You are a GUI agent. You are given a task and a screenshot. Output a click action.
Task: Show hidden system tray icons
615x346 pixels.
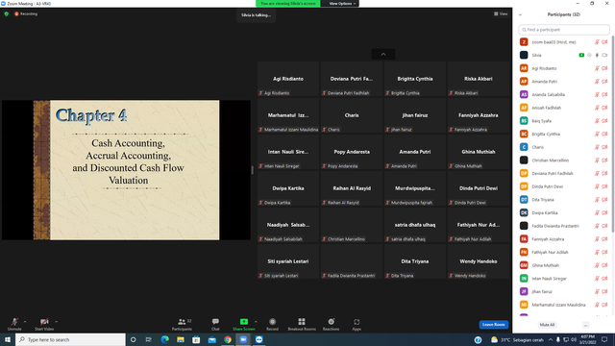[551, 339]
